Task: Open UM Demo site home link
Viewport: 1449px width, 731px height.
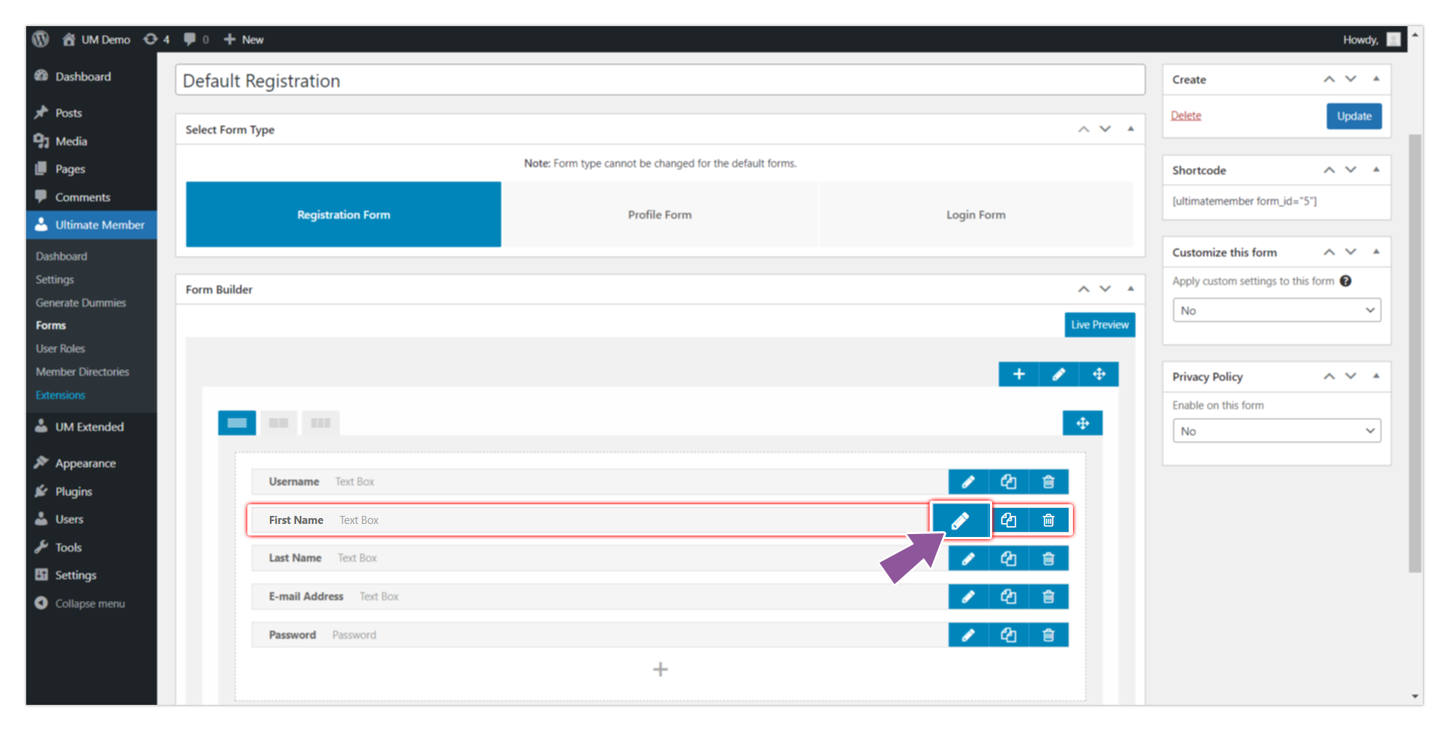Action: (x=96, y=39)
